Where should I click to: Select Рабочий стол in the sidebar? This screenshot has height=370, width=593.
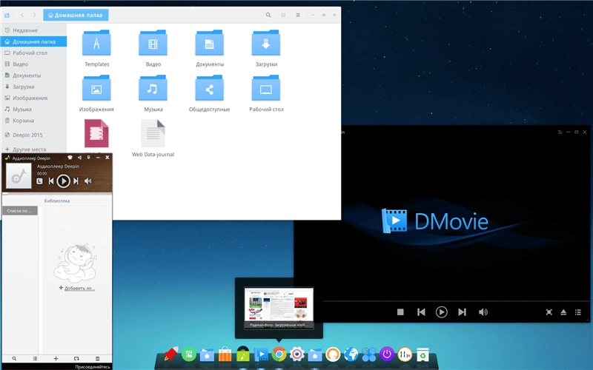click(33, 53)
